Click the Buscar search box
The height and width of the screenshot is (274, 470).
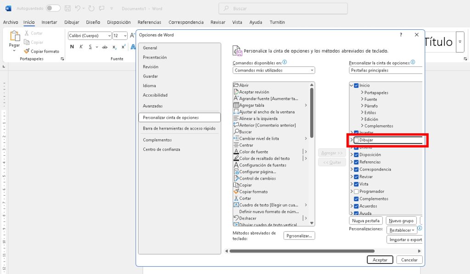click(283, 8)
